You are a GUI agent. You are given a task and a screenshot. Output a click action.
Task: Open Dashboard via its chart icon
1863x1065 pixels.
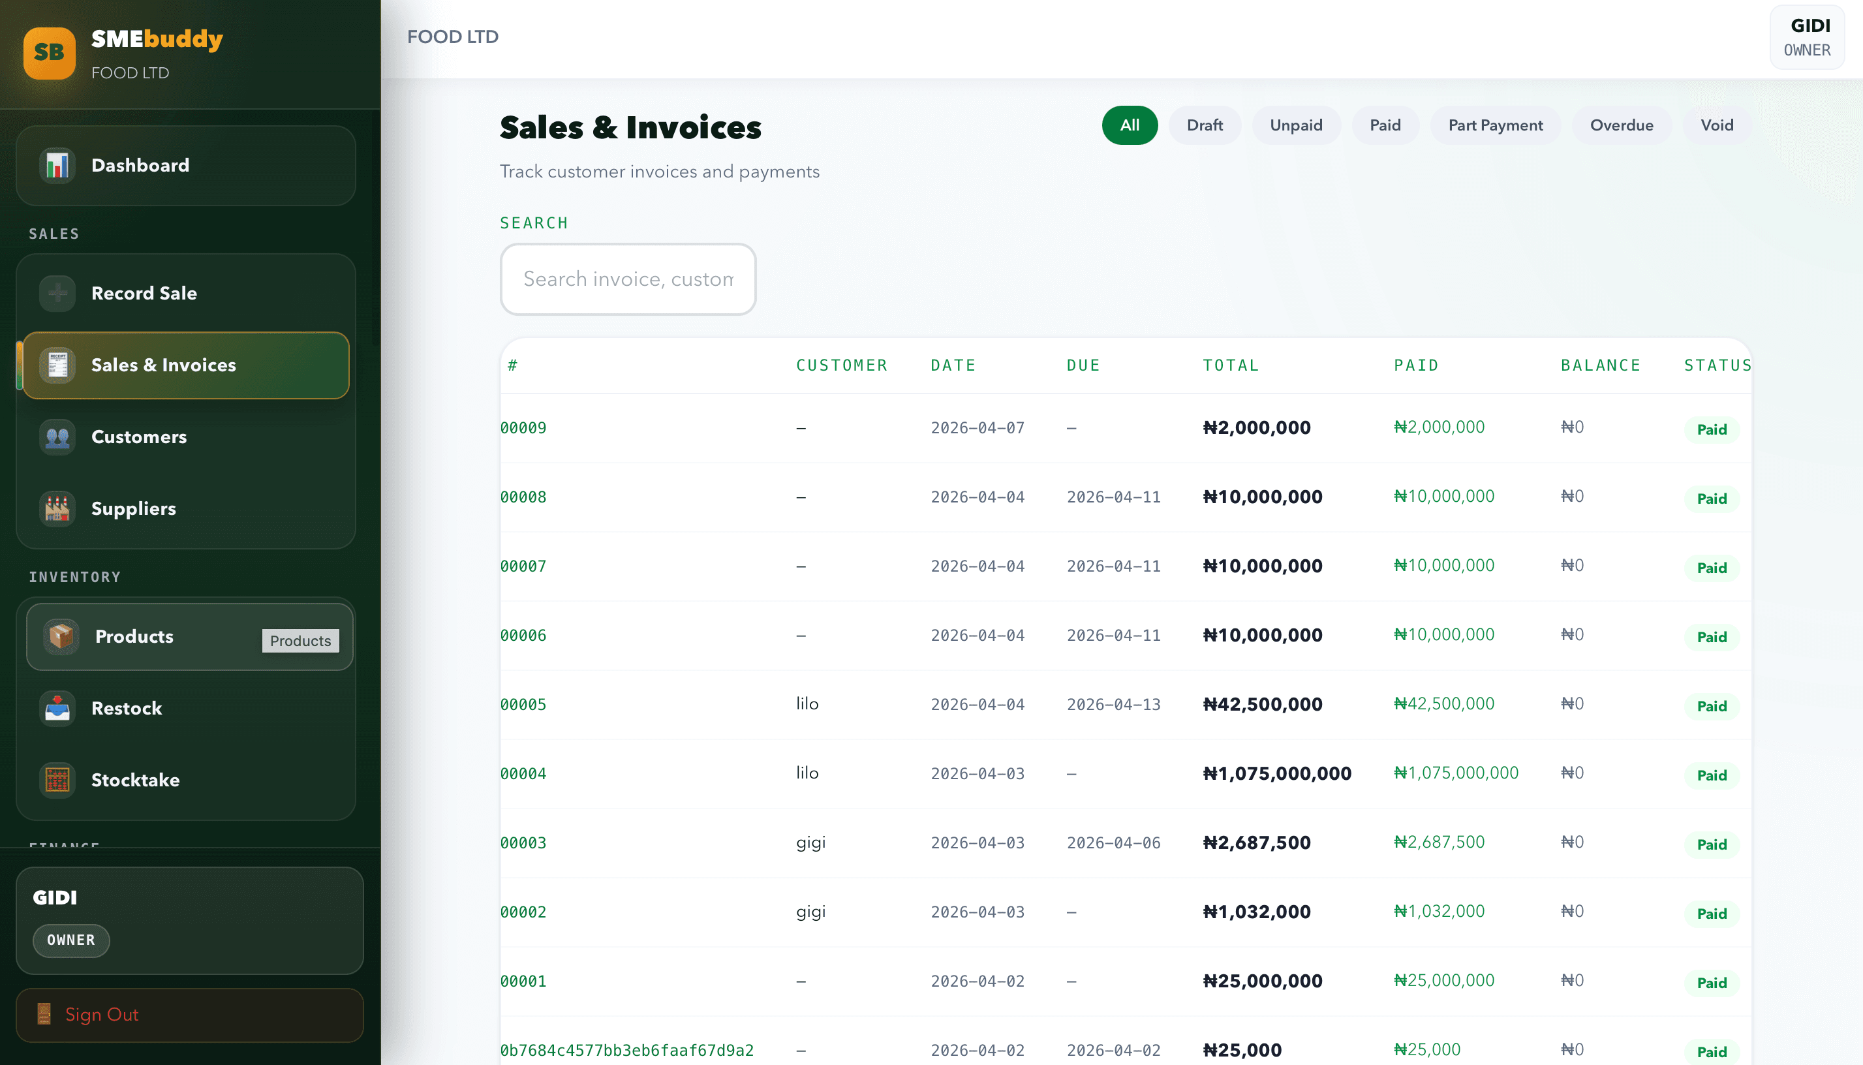57,166
